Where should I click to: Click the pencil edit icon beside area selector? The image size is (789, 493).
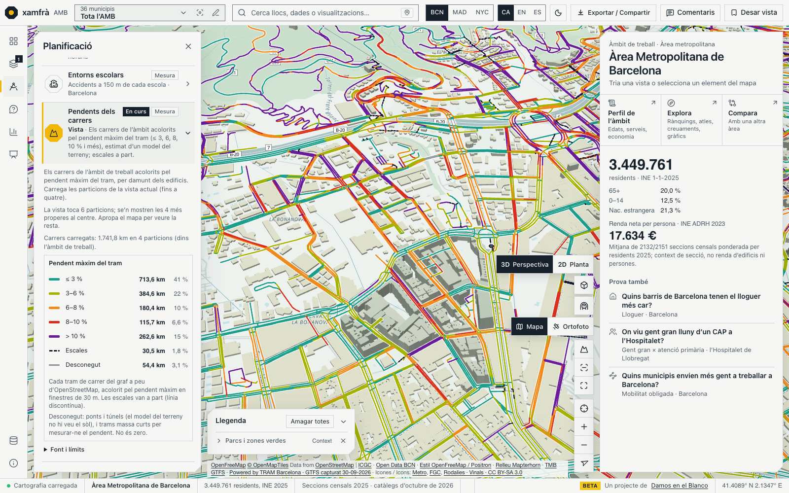[215, 13]
